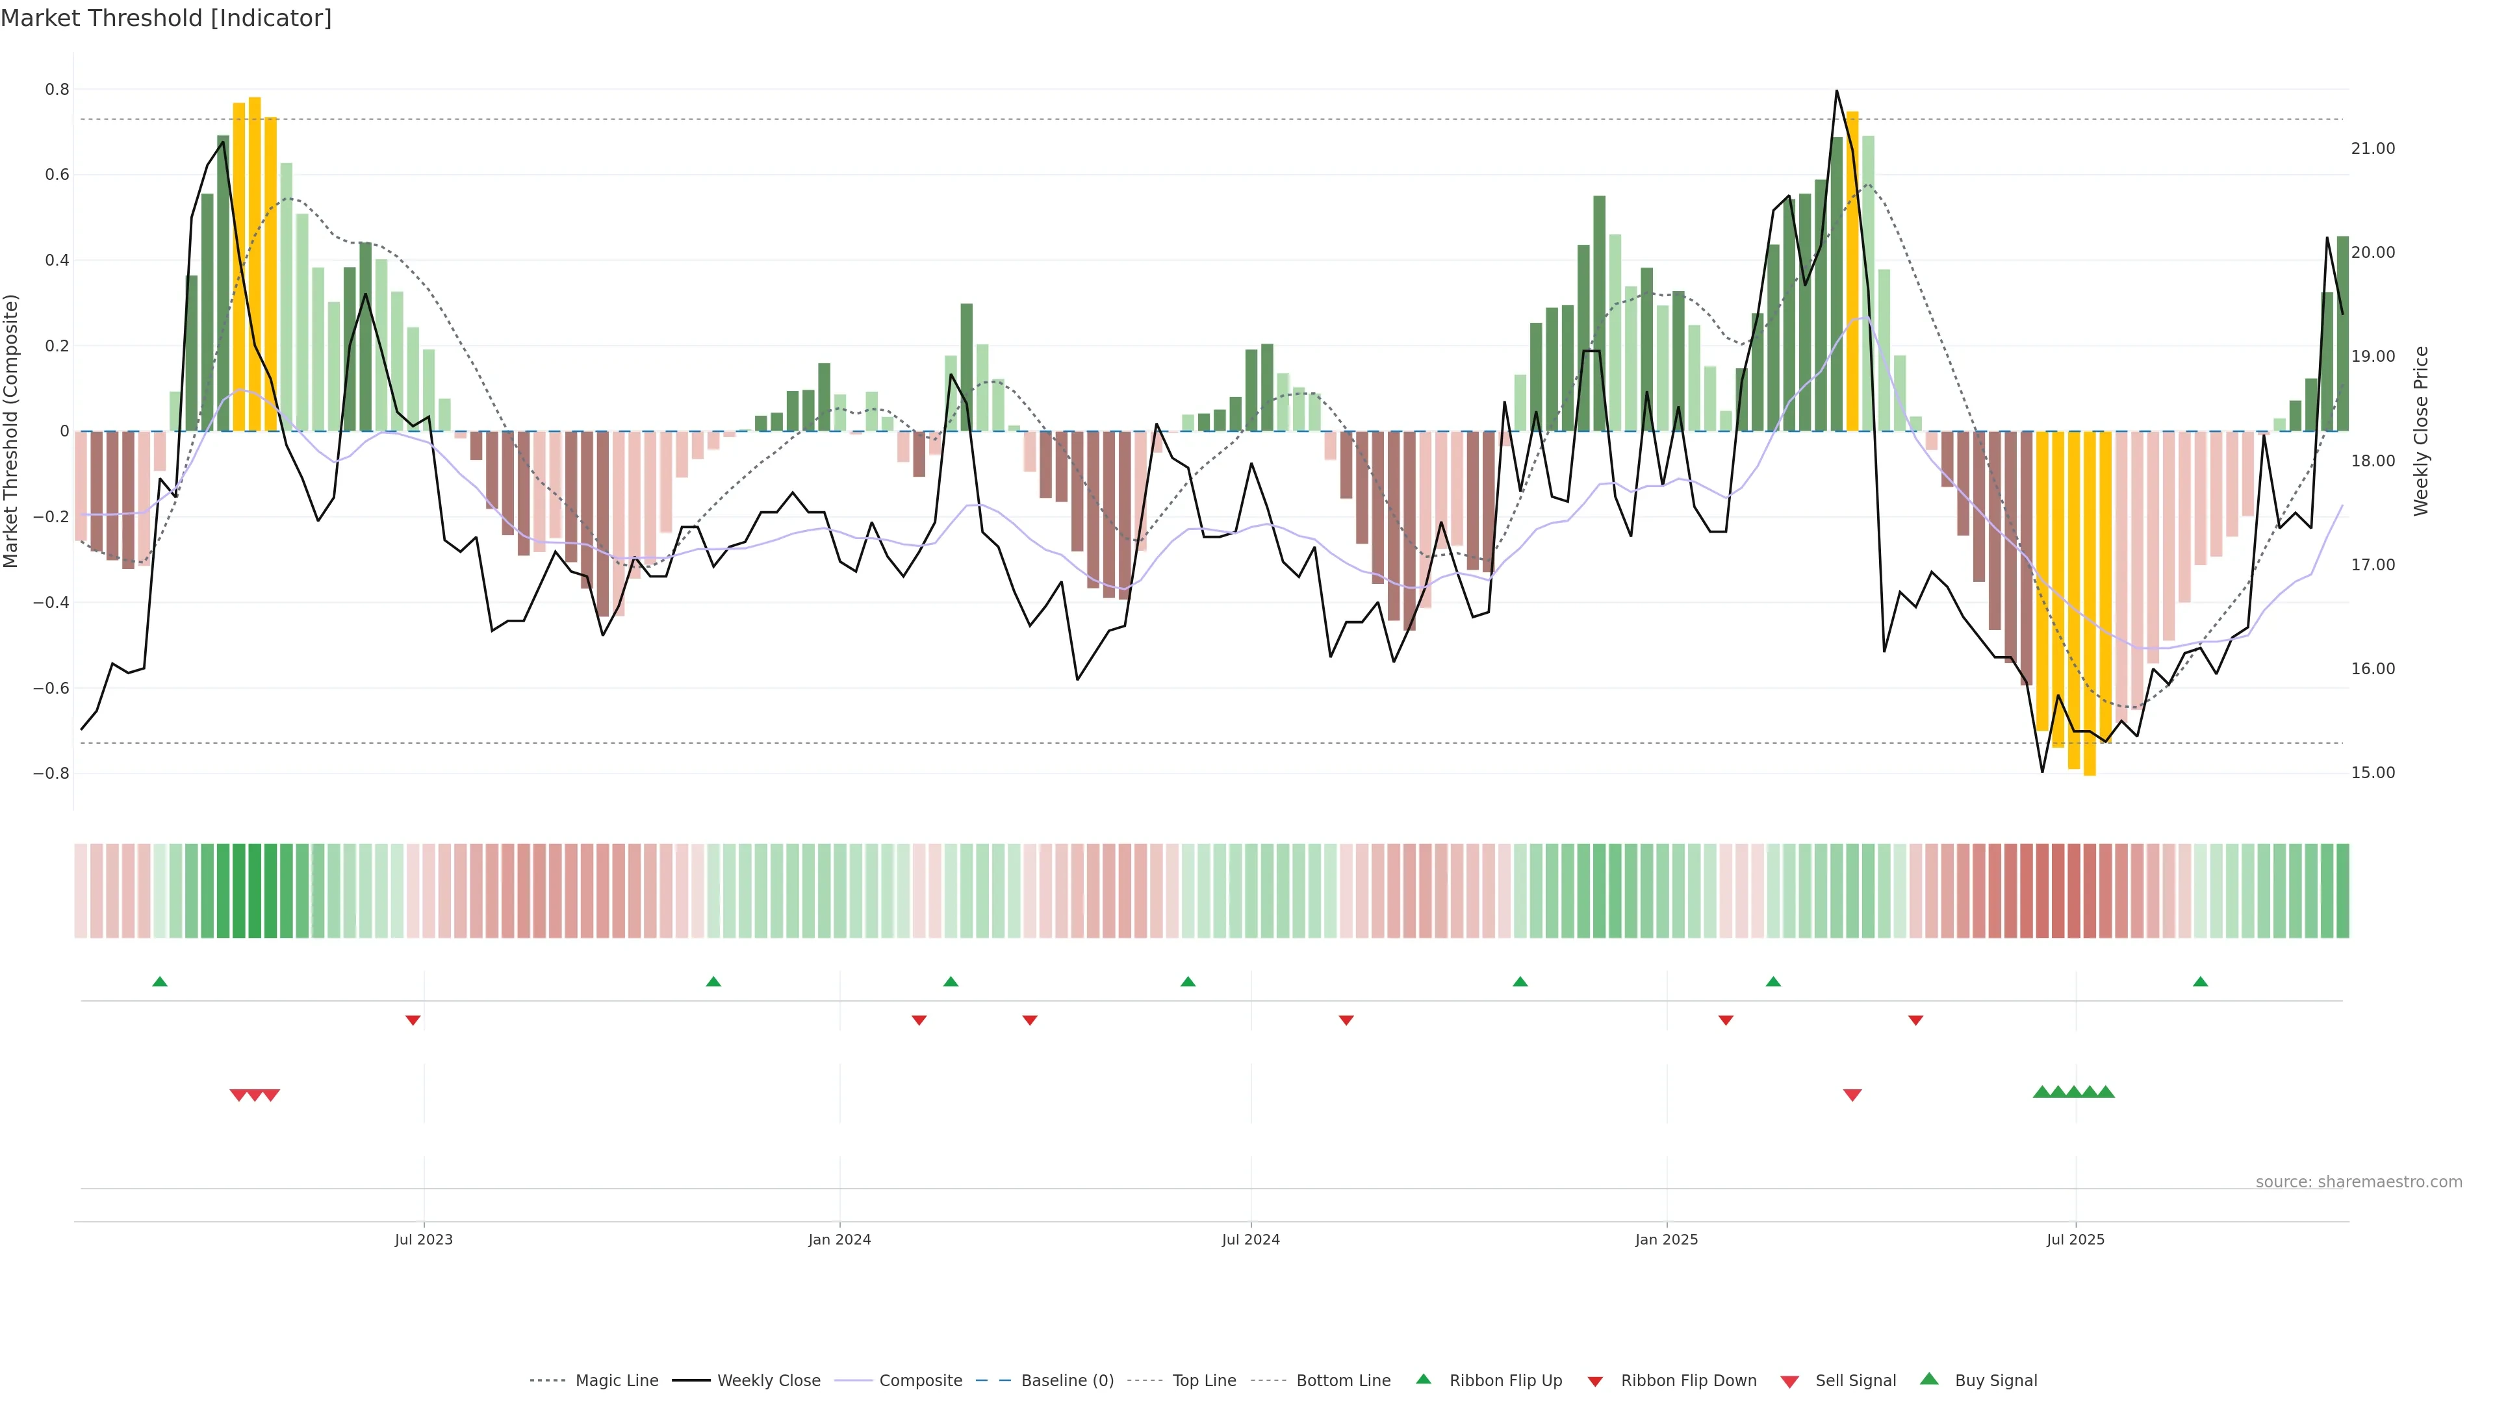Select the rightmost Ribbon Flip Up marker
Screen dimensions: 2495x1403
point(2199,982)
